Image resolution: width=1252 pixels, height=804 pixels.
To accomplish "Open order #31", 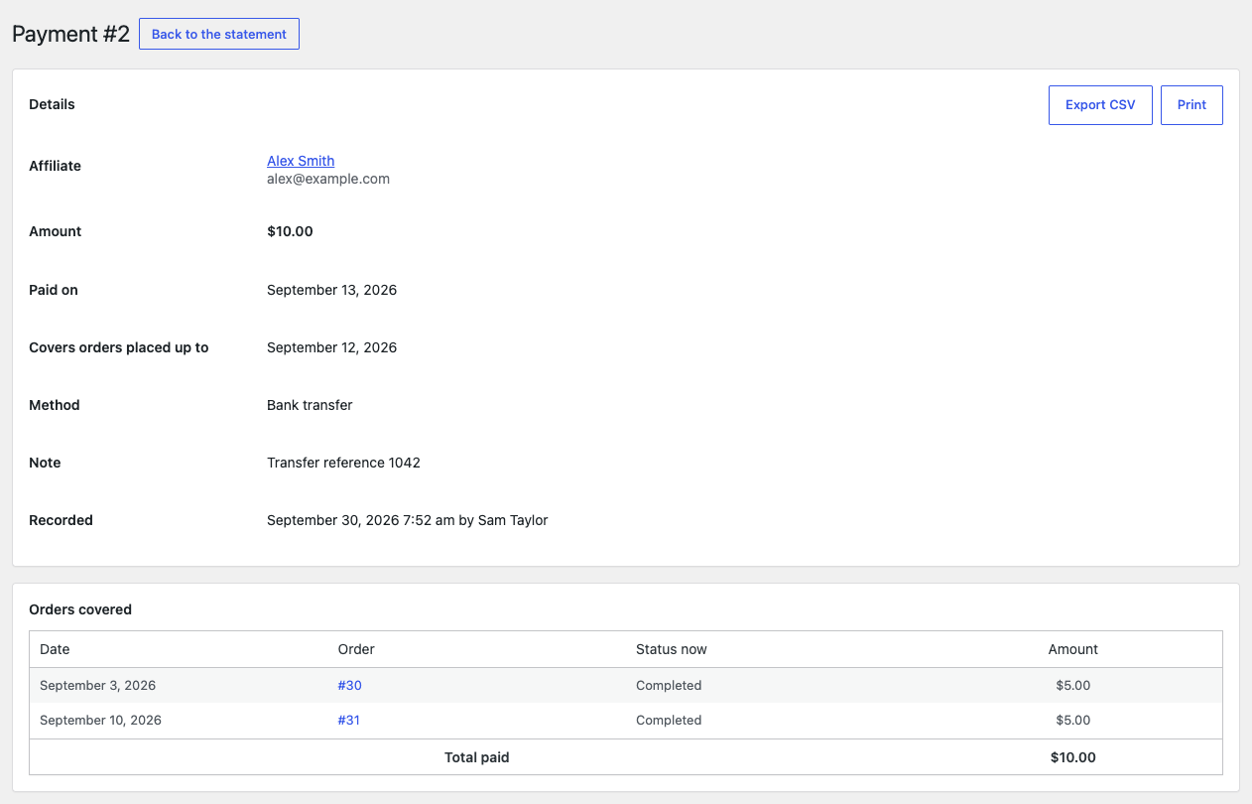I will [x=348, y=721].
